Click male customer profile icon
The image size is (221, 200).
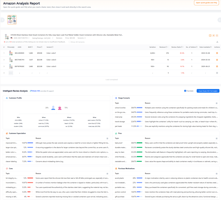pyautogui.click(x=53, y=108)
